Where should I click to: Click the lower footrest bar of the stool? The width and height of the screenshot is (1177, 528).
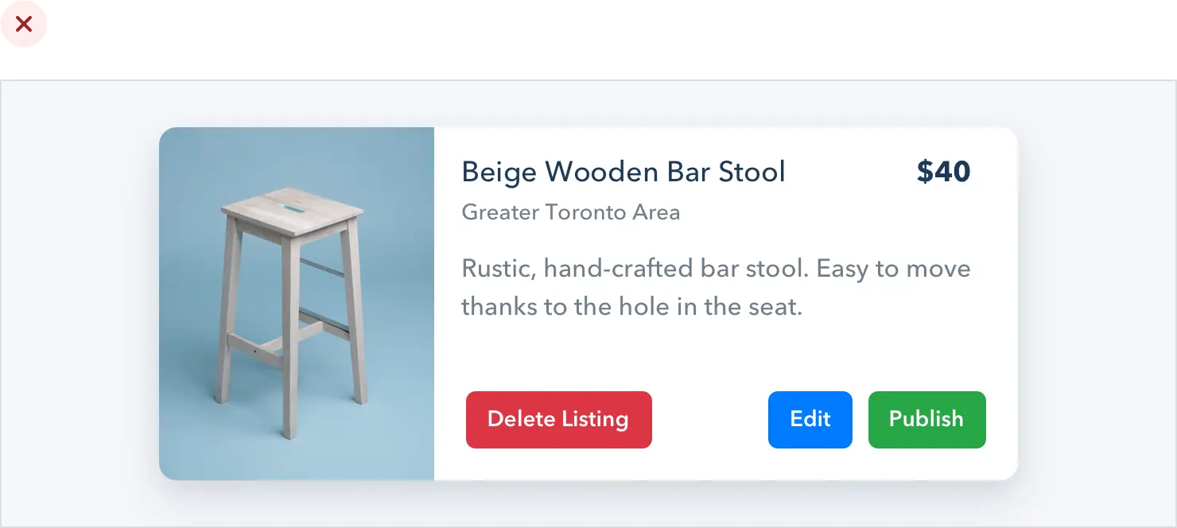(x=254, y=349)
